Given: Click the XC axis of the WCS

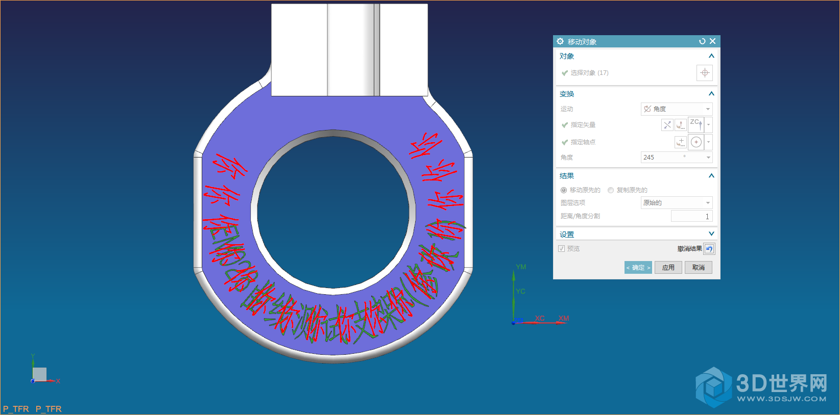Looking at the screenshot, I should [x=540, y=319].
